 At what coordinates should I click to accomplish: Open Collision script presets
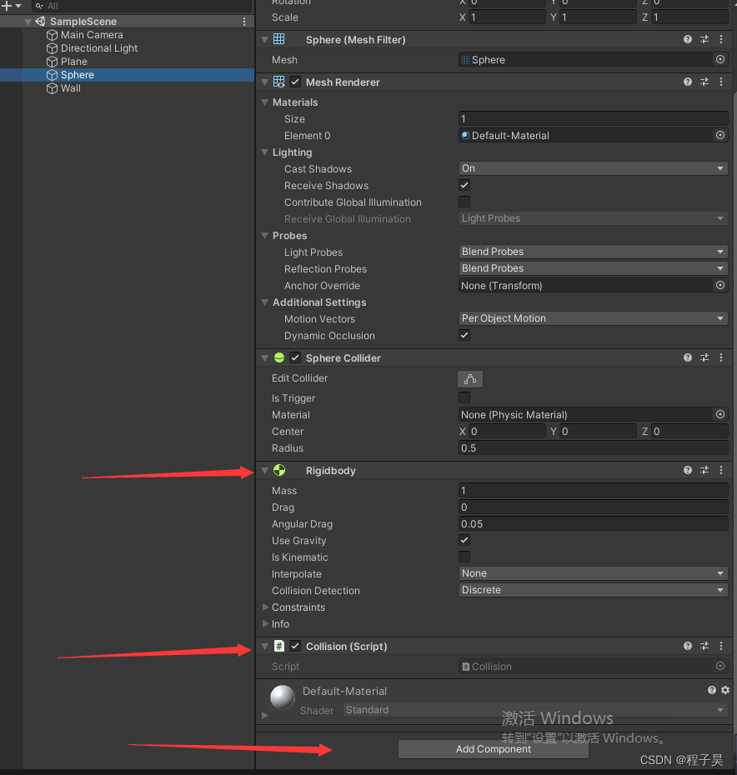(704, 647)
